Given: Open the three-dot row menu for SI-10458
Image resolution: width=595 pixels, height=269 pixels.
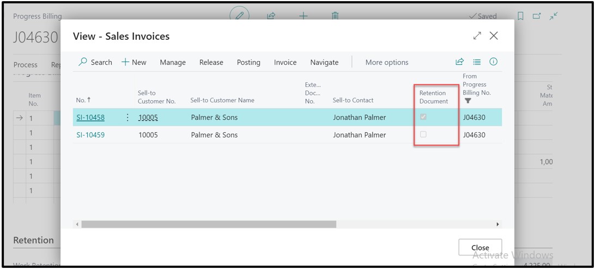Looking at the screenshot, I should [x=127, y=117].
